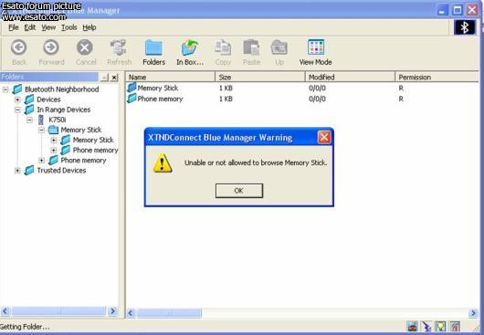Screen dimensions: 484x335
Task: Click the lightbulb status bar icon
Action: pos(440,327)
